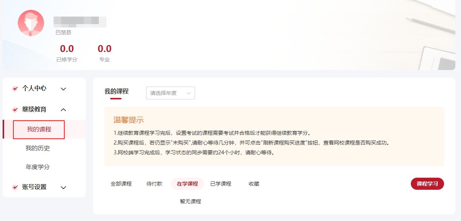Viewport: 461px width, 221px height.
Task: Open the 收藏 favorites tab
Action: click(254, 184)
